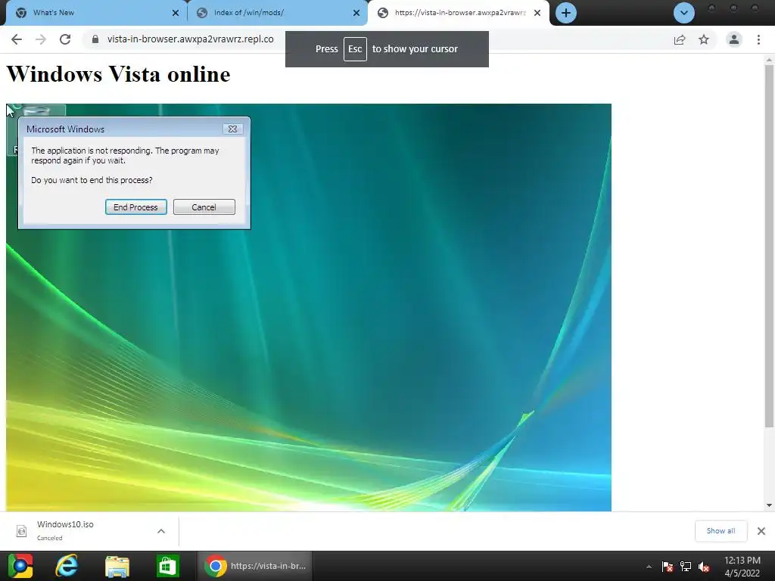The width and height of the screenshot is (775, 581).
Task: Open the Chrome three-dot menu
Action: click(758, 39)
